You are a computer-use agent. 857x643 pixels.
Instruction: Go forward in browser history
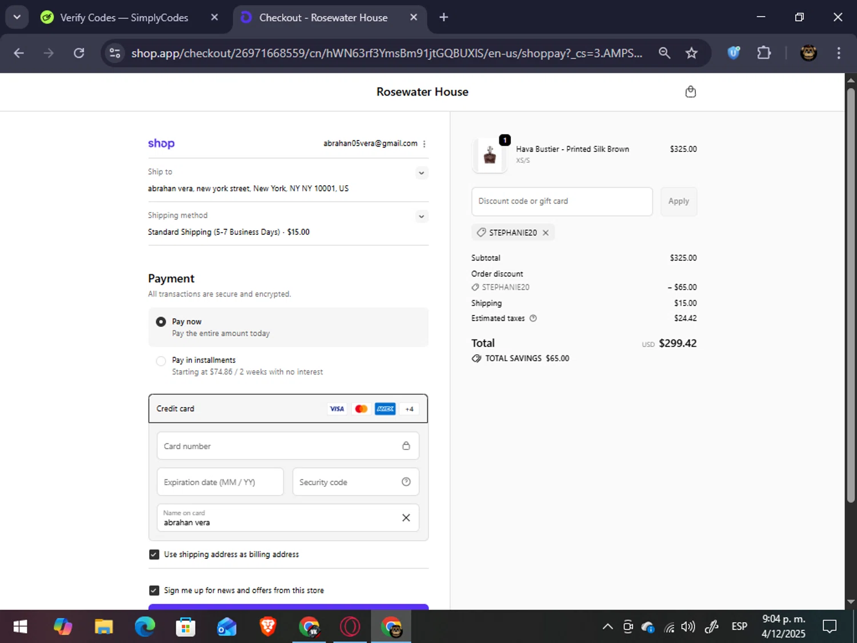(x=49, y=53)
